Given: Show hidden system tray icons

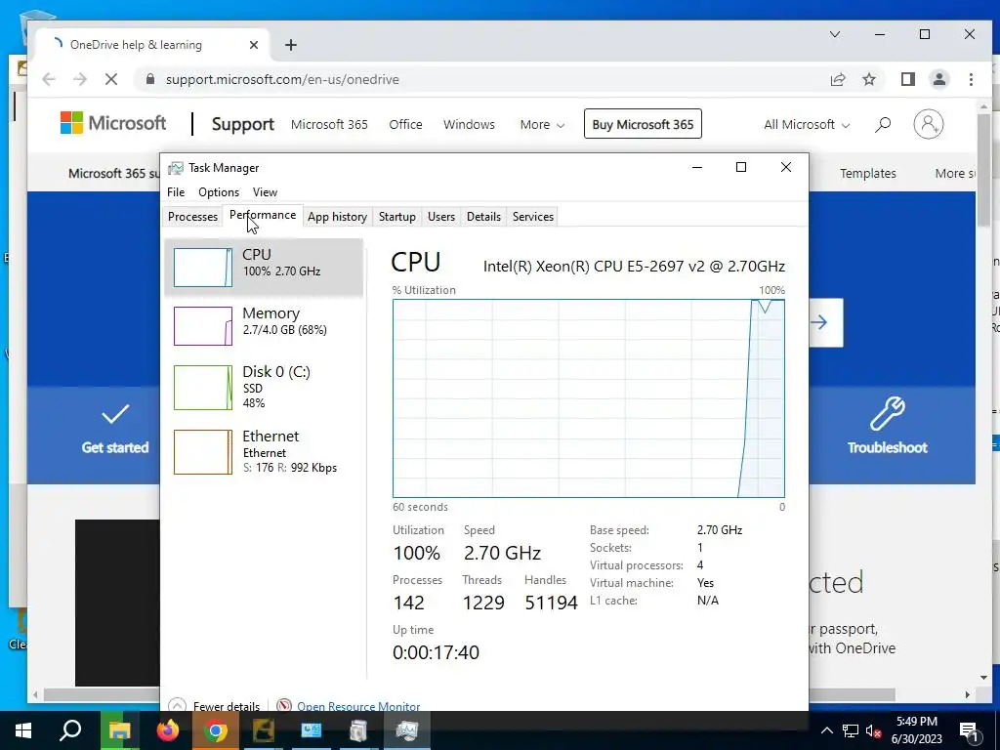Looking at the screenshot, I should tap(826, 730).
